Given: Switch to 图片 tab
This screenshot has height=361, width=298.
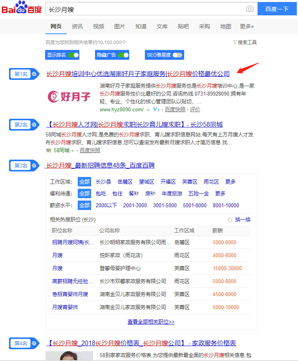Looking at the screenshot, I should coord(120,26).
